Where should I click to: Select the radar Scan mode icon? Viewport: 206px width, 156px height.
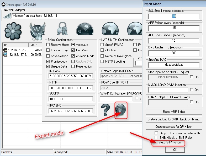[x=84, y=29]
